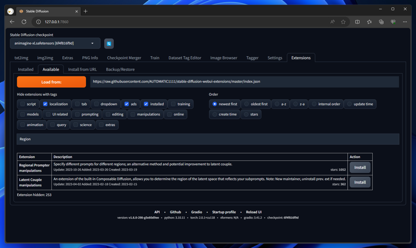Image resolution: width=416 pixels, height=248 pixels.
Task: Open the Extras tab
Action: coord(68,58)
